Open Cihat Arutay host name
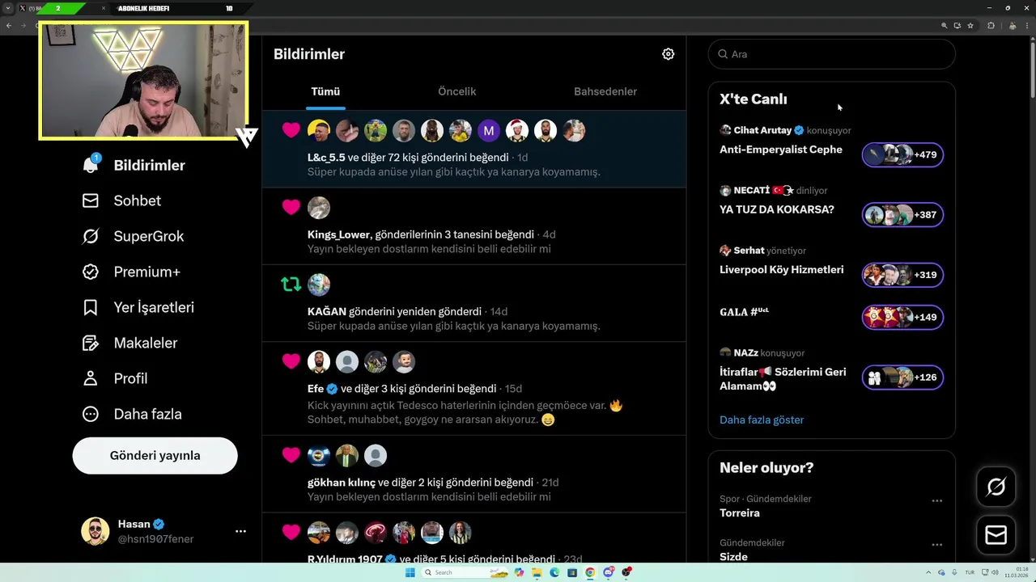Image resolution: width=1036 pixels, height=582 pixels. pyautogui.click(x=762, y=130)
